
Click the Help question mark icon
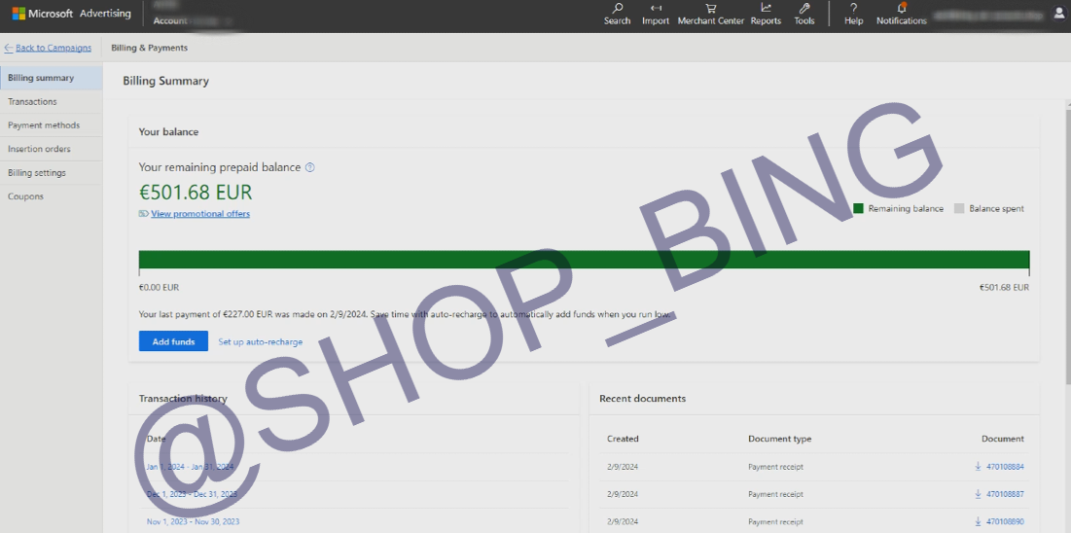coord(853,14)
